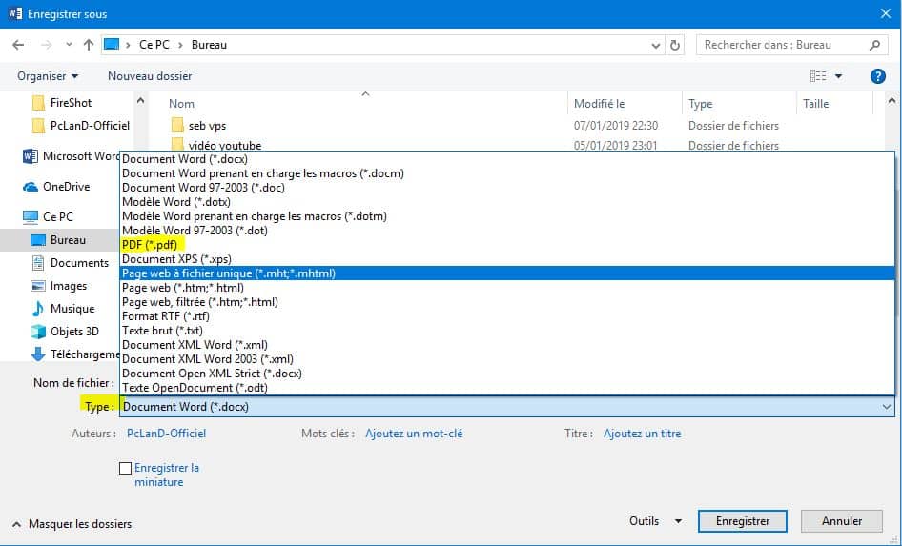Select Microsoft Word in navigation pane
The width and height of the screenshot is (902, 546).
point(71,155)
